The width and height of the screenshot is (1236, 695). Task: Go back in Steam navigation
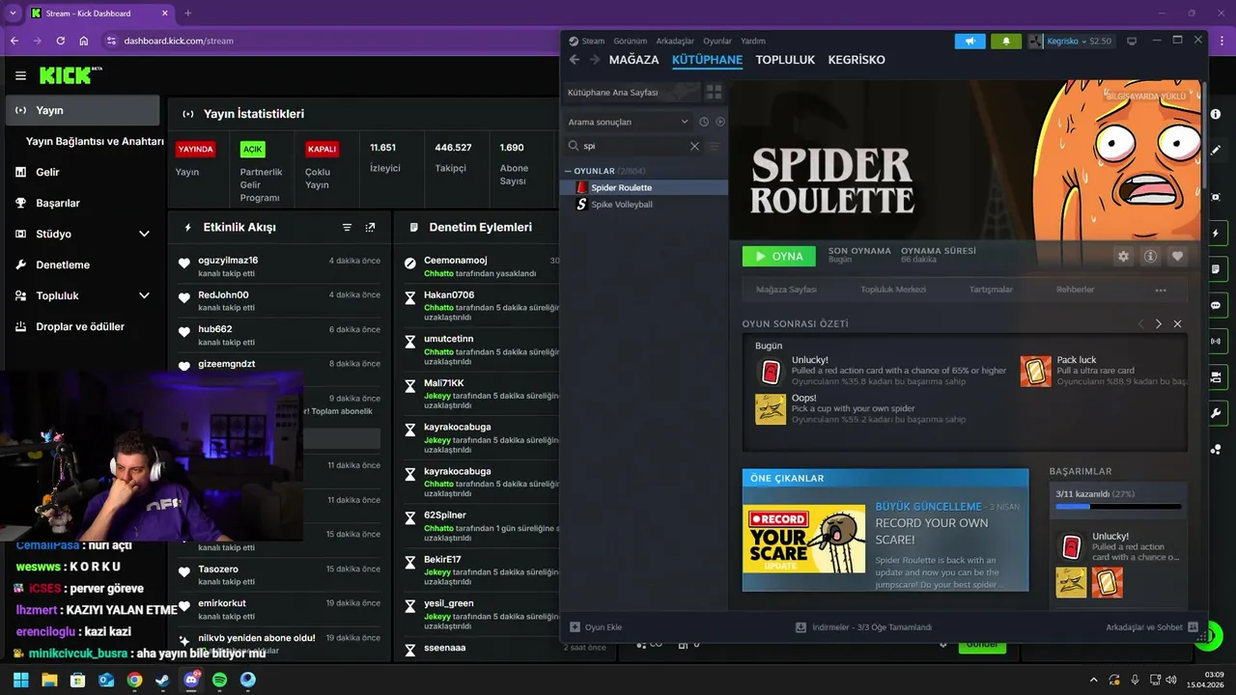(x=575, y=60)
